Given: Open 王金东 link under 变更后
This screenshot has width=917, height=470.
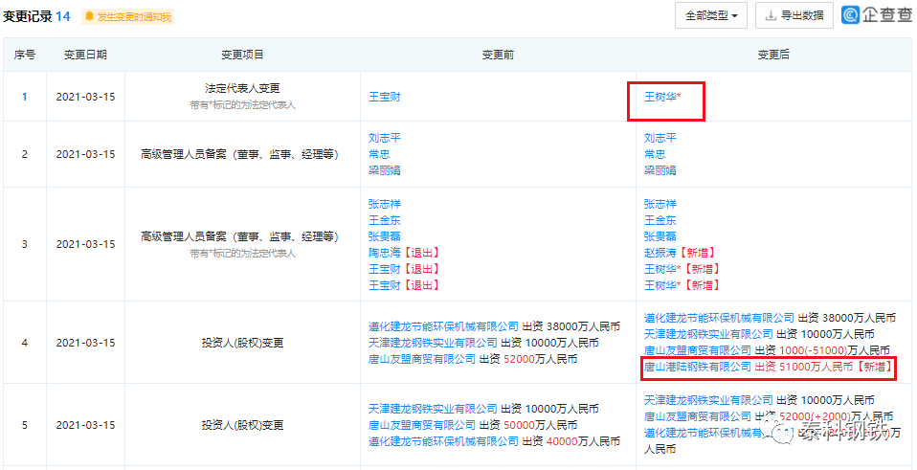Looking at the screenshot, I should 660,220.
